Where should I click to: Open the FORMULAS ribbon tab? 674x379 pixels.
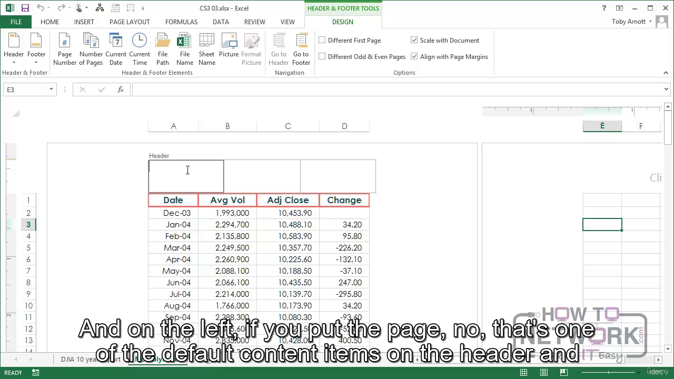(x=181, y=22)
